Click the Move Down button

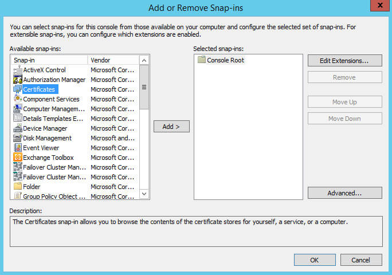[345, 119]
